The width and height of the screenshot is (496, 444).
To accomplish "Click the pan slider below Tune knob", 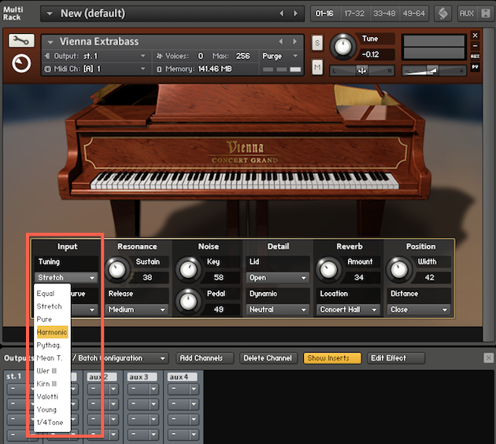I will click(x=362, y=71).
